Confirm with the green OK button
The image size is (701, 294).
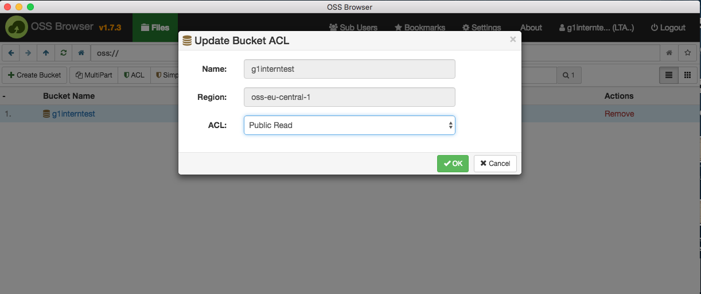click(453, 163)
